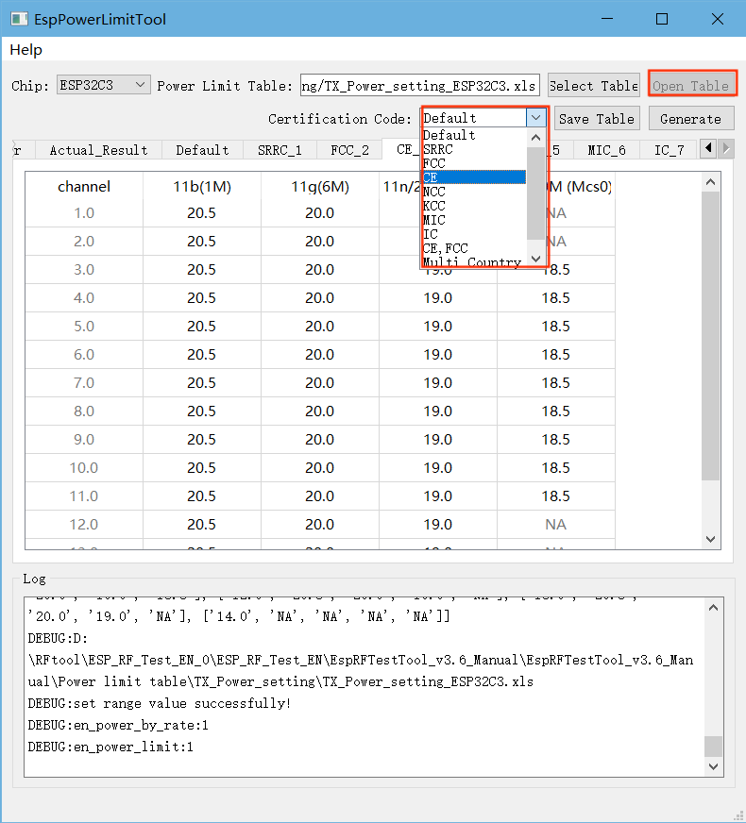Click the Power Limit Table path field
This screenshot has width=746, height=823.
click(419, 86)
